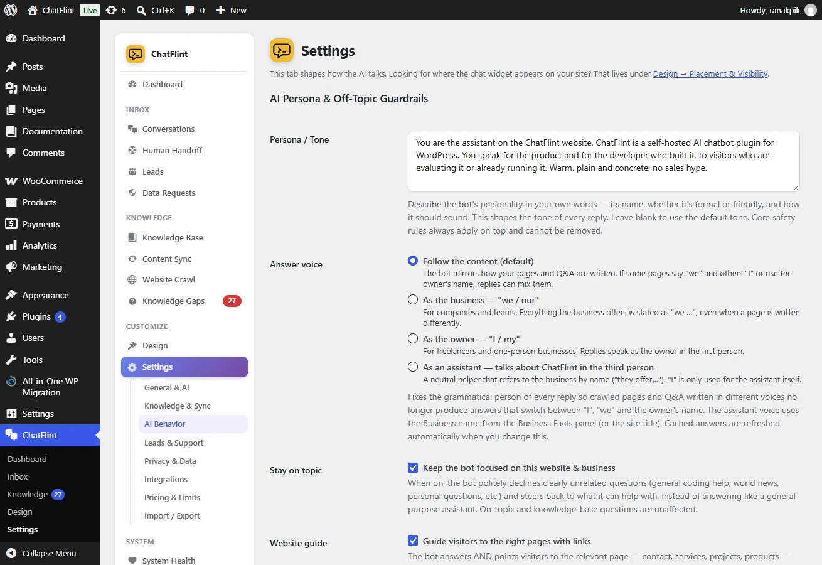Select Follow the content (default) voice
The width and height of the screenshot is (822, 565).
413,261
